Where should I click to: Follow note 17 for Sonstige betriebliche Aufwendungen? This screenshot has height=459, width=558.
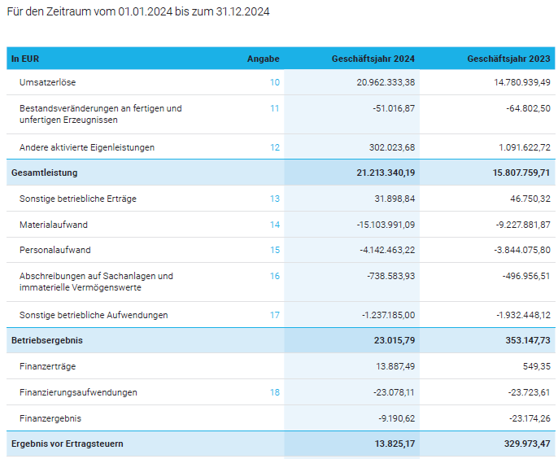tap(274, 315)
